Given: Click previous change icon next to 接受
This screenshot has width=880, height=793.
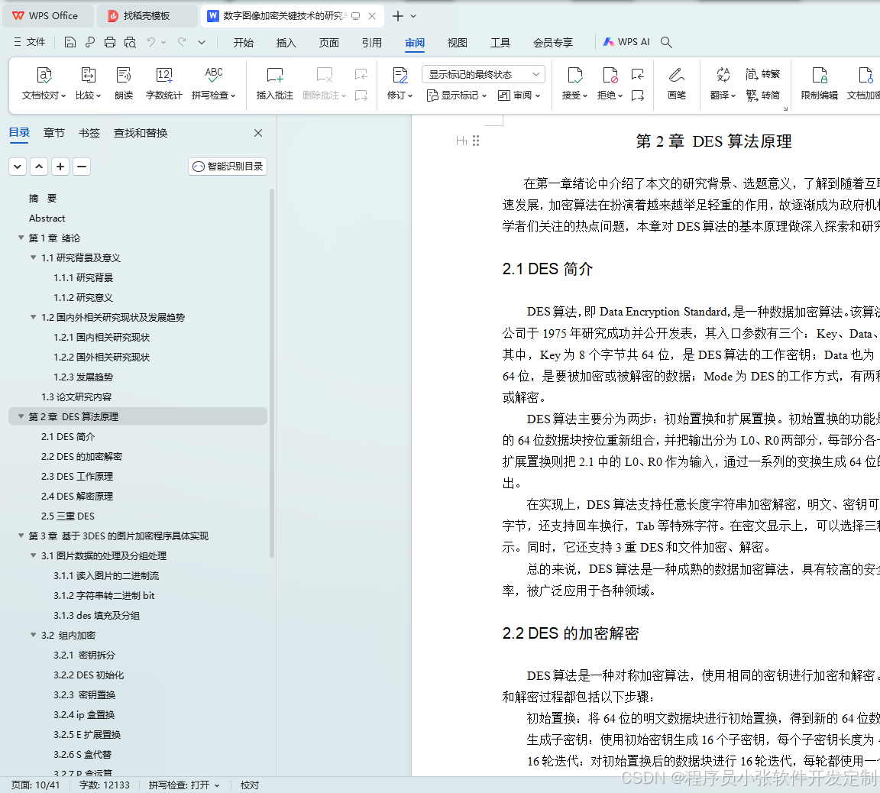Looking at the screenshot, I should [x=638, y=74].
